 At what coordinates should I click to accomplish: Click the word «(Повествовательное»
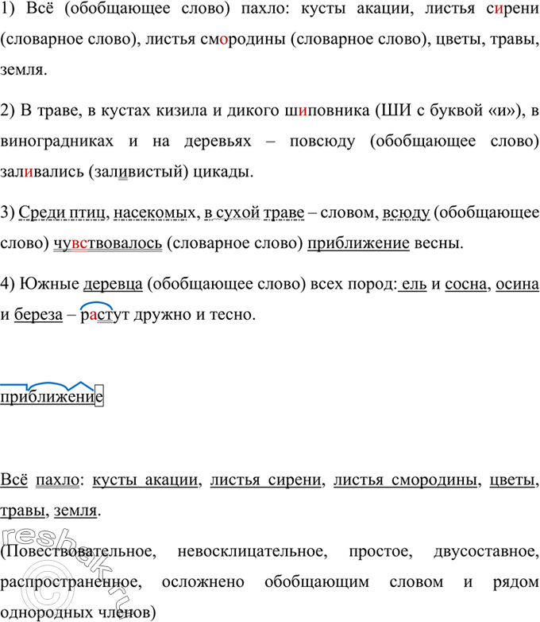coord(78,551)
